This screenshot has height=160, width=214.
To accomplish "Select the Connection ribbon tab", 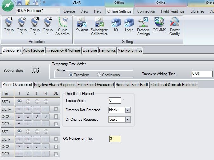I will 146,11.
